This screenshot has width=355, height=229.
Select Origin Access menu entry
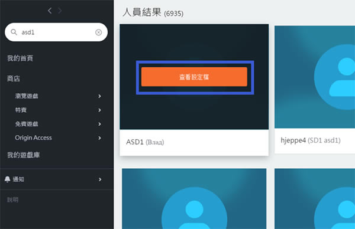pyautogui.click(x=34, y=138)
